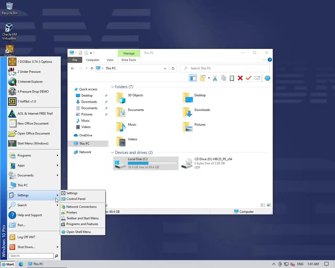Open Help and Support
This screenshot has height=268, width=335.
[34, 215]
